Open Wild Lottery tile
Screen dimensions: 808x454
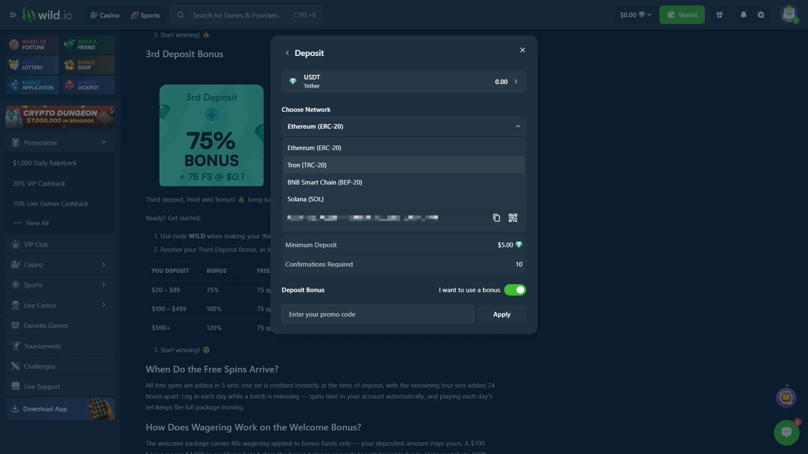coord(33,65)
